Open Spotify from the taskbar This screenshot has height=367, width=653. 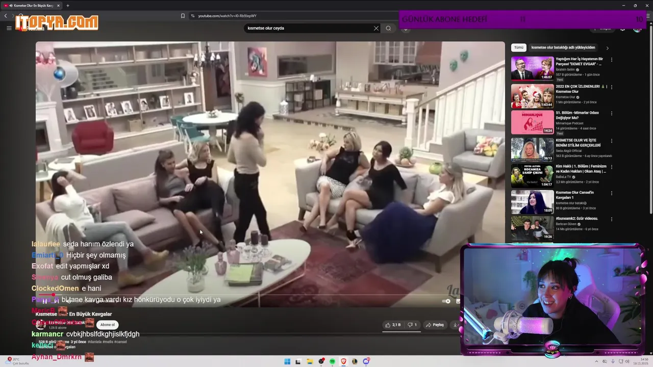point(332,361)
